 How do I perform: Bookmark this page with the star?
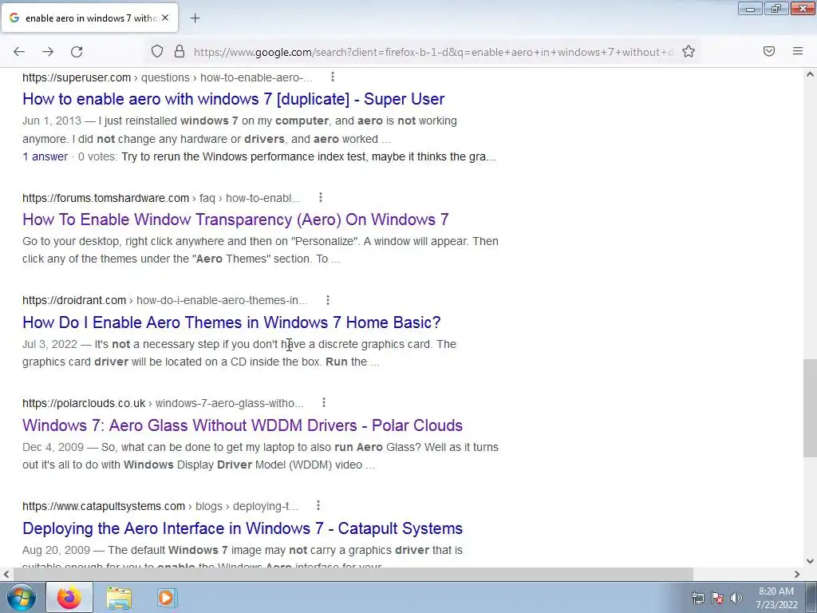[689, 51]
